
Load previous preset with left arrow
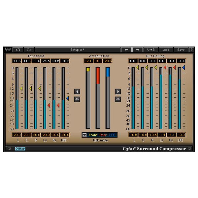[x=126, y=49]
